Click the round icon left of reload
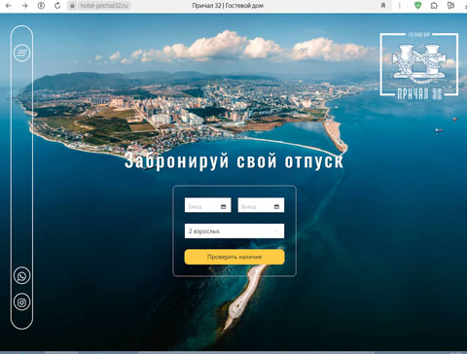The width and height of the screenshot is (467, 354). pos(41,6)
